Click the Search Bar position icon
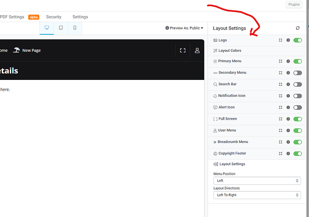 pos(280,84)
